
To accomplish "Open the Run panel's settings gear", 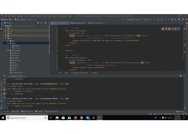I will point(181,76).
